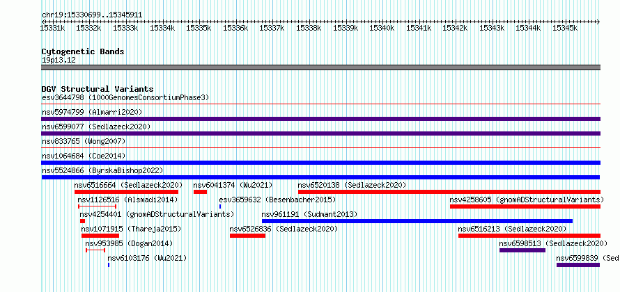This screenshot has width=620, height=292.
Task: Open the nsv6041374 (Wu2021) label
Action: coord(233,185)
